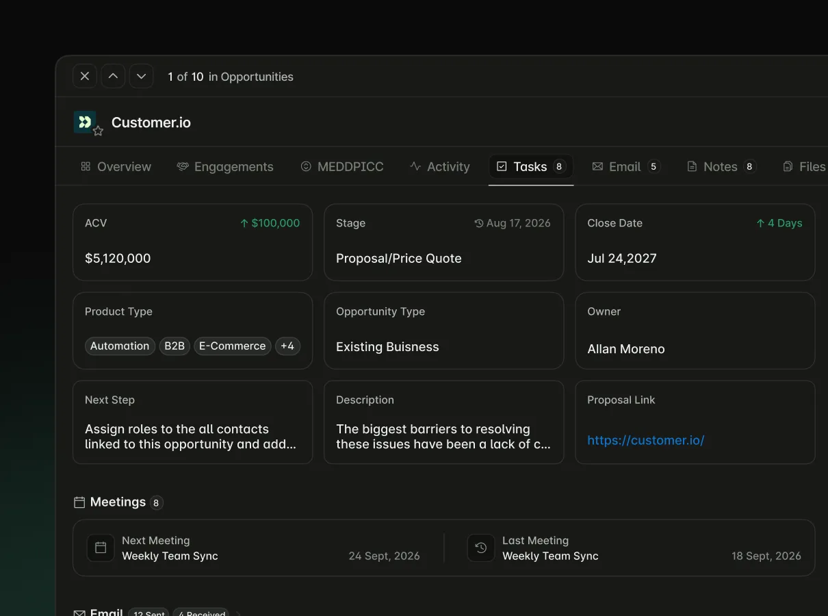The image size is (828, 616).
Task: Click the Last Meeting history icon
Action: pos(481,548)
